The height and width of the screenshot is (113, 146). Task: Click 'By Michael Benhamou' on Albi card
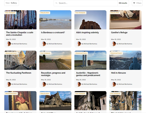pos(89,44)
